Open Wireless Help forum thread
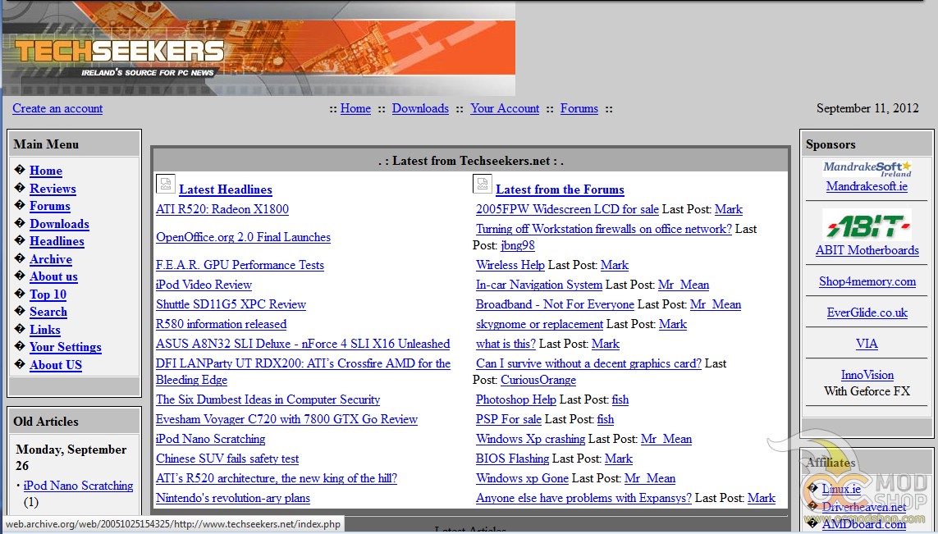The height and width of the screenshot is (534, 938). tap(510, 265)
